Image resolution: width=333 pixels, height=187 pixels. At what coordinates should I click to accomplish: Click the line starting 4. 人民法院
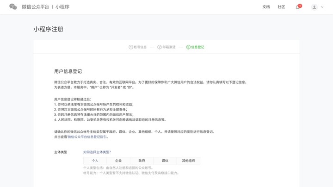click(110, 119)
